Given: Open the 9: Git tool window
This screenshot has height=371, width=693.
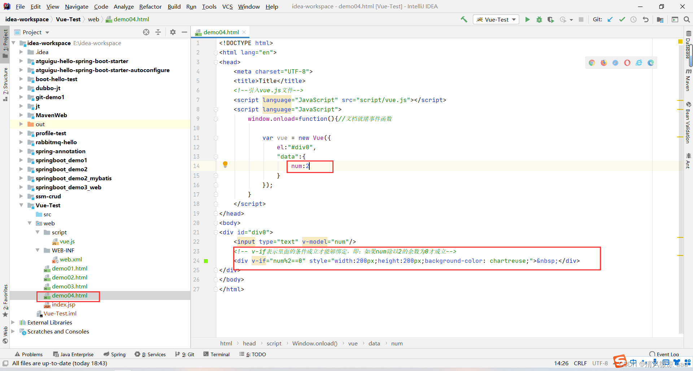Looking at the screenshot, I should click(185, 354).
